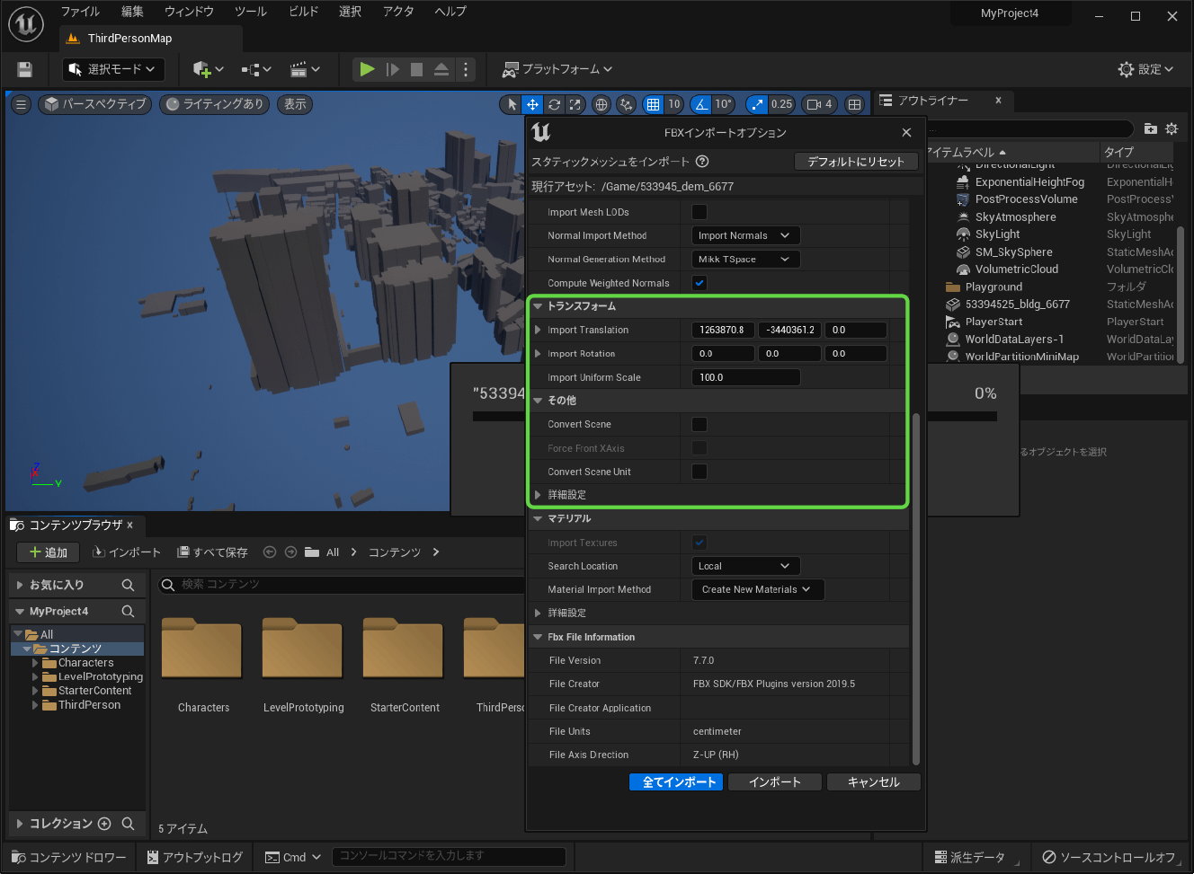Click the viewport layout maximize icon

pyautogui.click(x=854, y=104)
